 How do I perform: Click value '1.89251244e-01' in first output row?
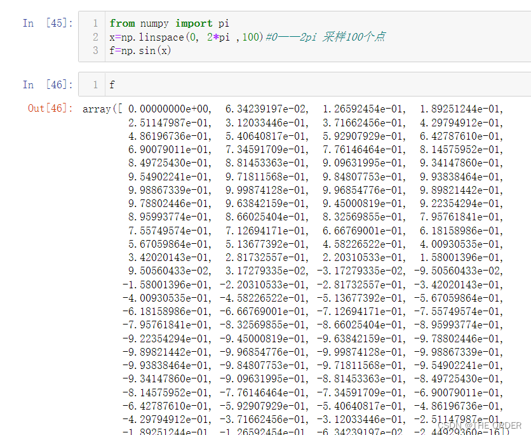[461, 109]
